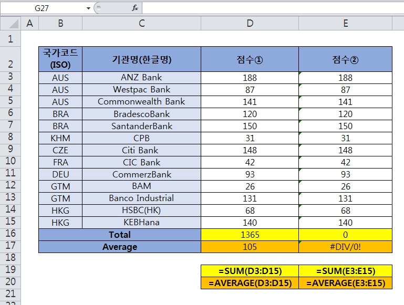Select row 20 header
This screenshot has height=305, width=404.
[x=11, y=282]
